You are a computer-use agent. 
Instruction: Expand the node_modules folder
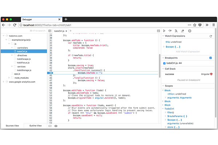(10, 78)
